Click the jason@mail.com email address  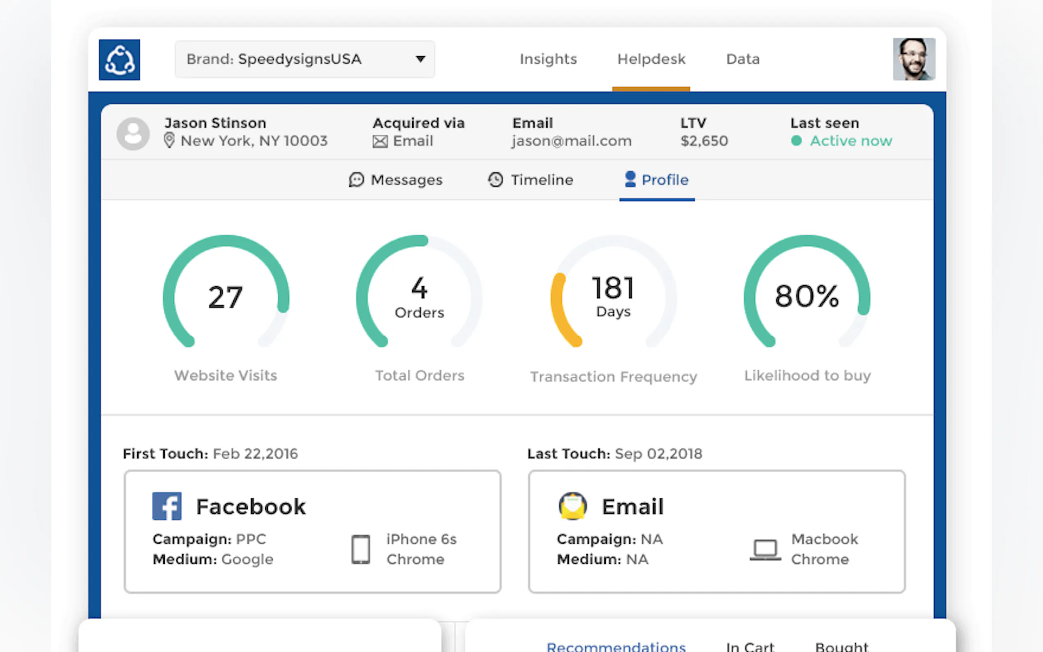(571, 141)
